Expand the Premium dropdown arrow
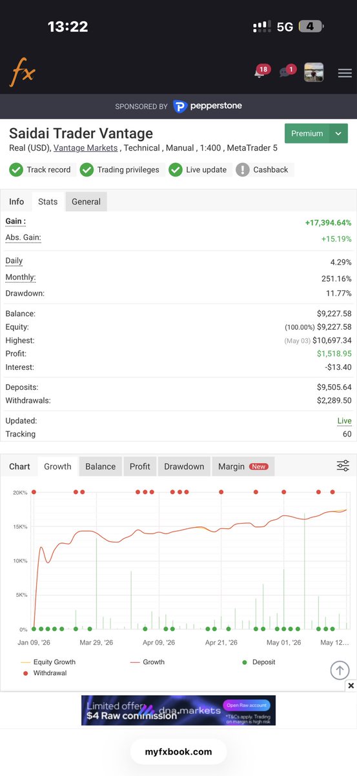Viewport: 357px width, 776px height. coord(338,133)
